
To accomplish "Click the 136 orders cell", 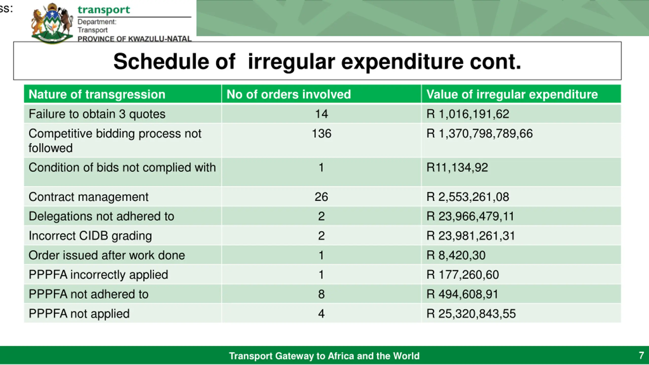I will (321, 141).
